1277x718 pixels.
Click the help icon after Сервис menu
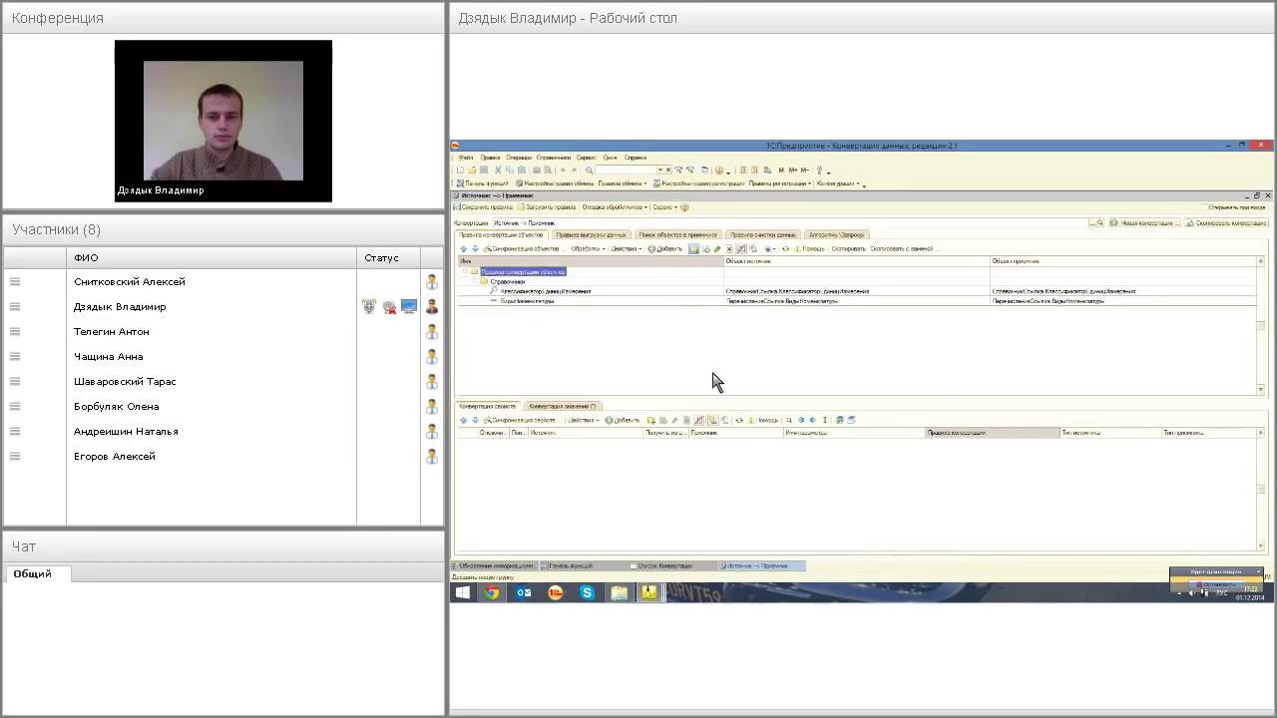pyautogui.click(x=684, y=207)
